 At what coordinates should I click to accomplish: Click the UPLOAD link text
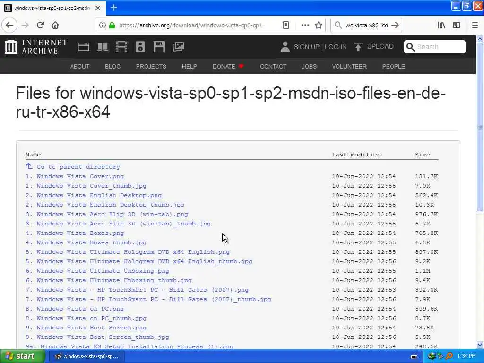[x=380, y=47]
